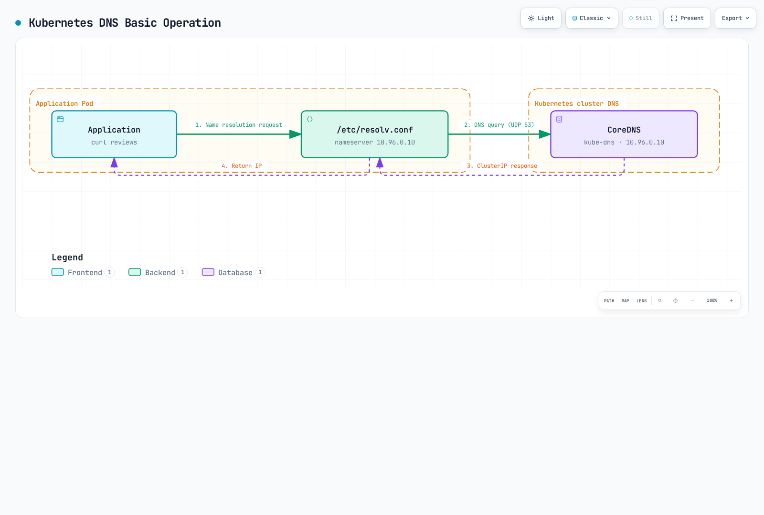
Task: Toggle the Still animation button
Action: click(641, 18)
